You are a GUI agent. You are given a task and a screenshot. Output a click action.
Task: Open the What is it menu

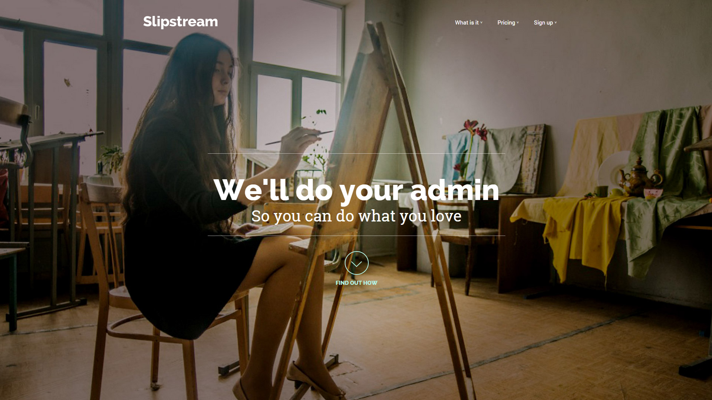pos(467,23)
